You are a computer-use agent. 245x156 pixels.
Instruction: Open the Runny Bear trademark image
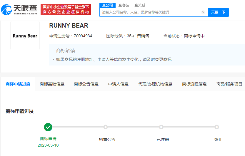point(25,36)
